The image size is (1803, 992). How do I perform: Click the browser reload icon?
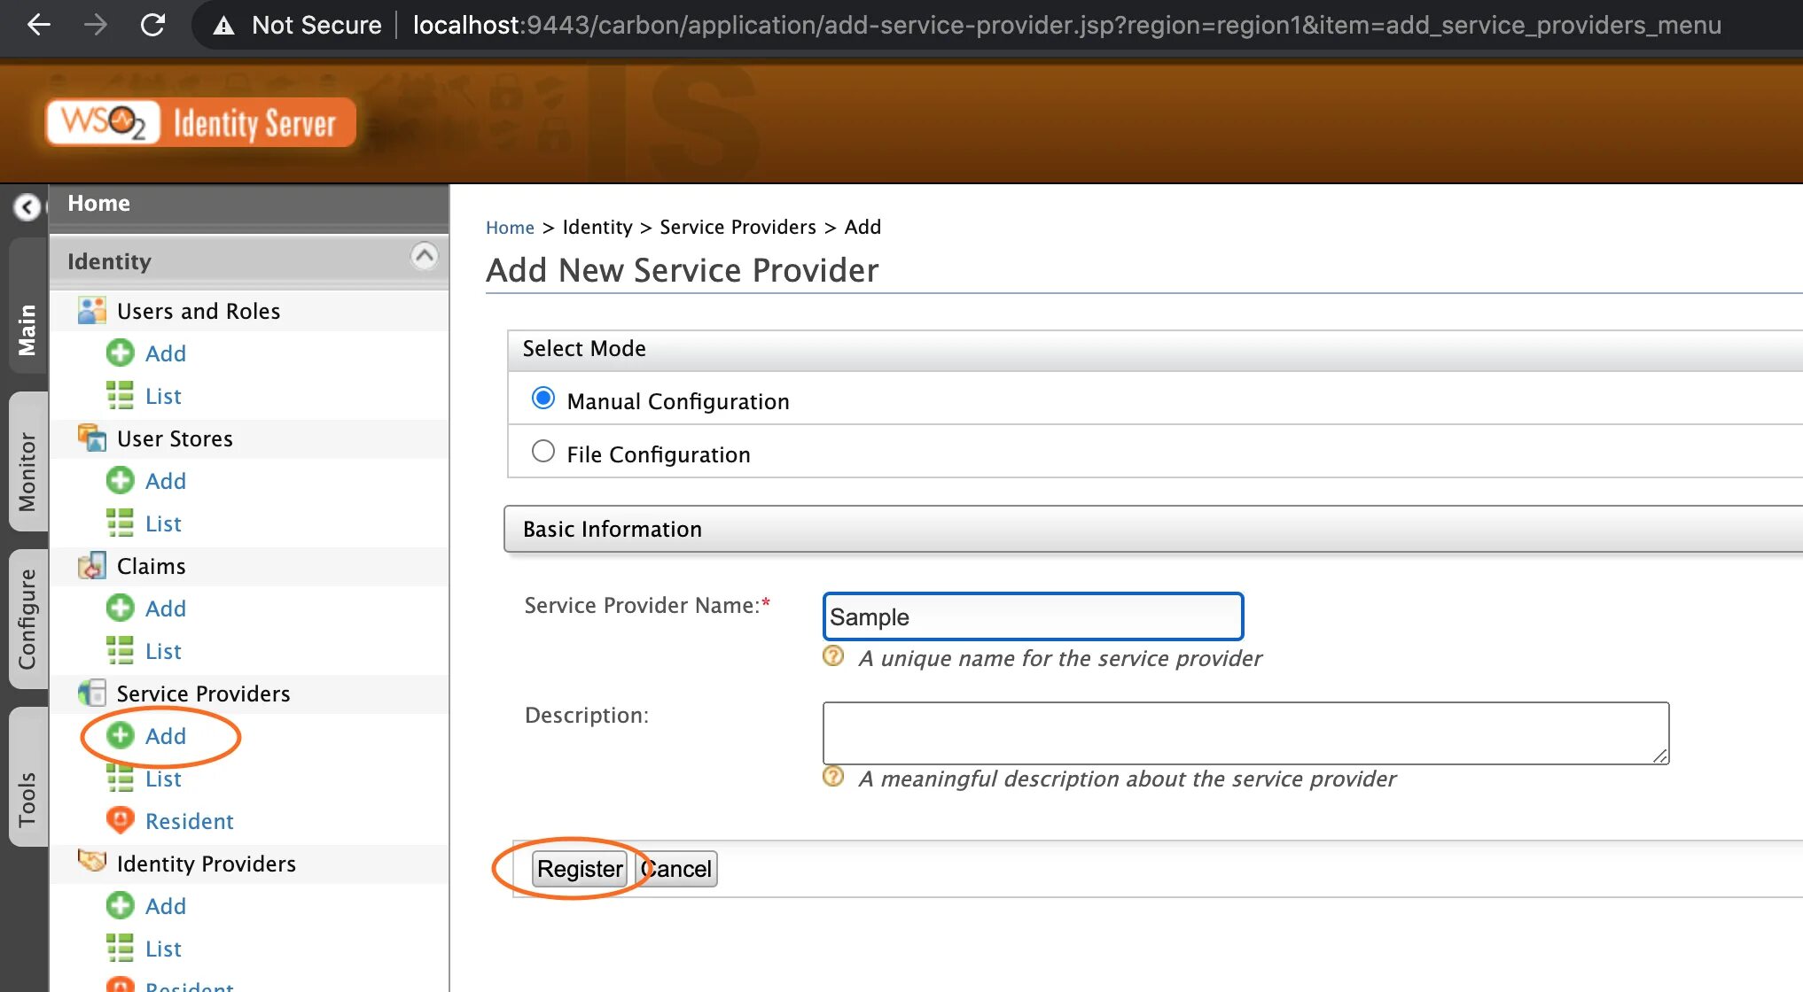click(152, 25)
